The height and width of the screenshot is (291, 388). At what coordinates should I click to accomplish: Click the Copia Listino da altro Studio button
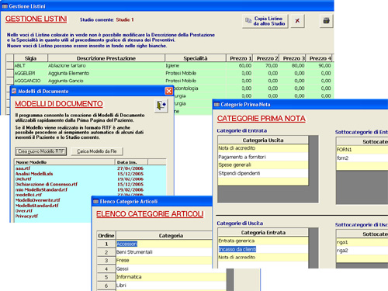[265, 21]
